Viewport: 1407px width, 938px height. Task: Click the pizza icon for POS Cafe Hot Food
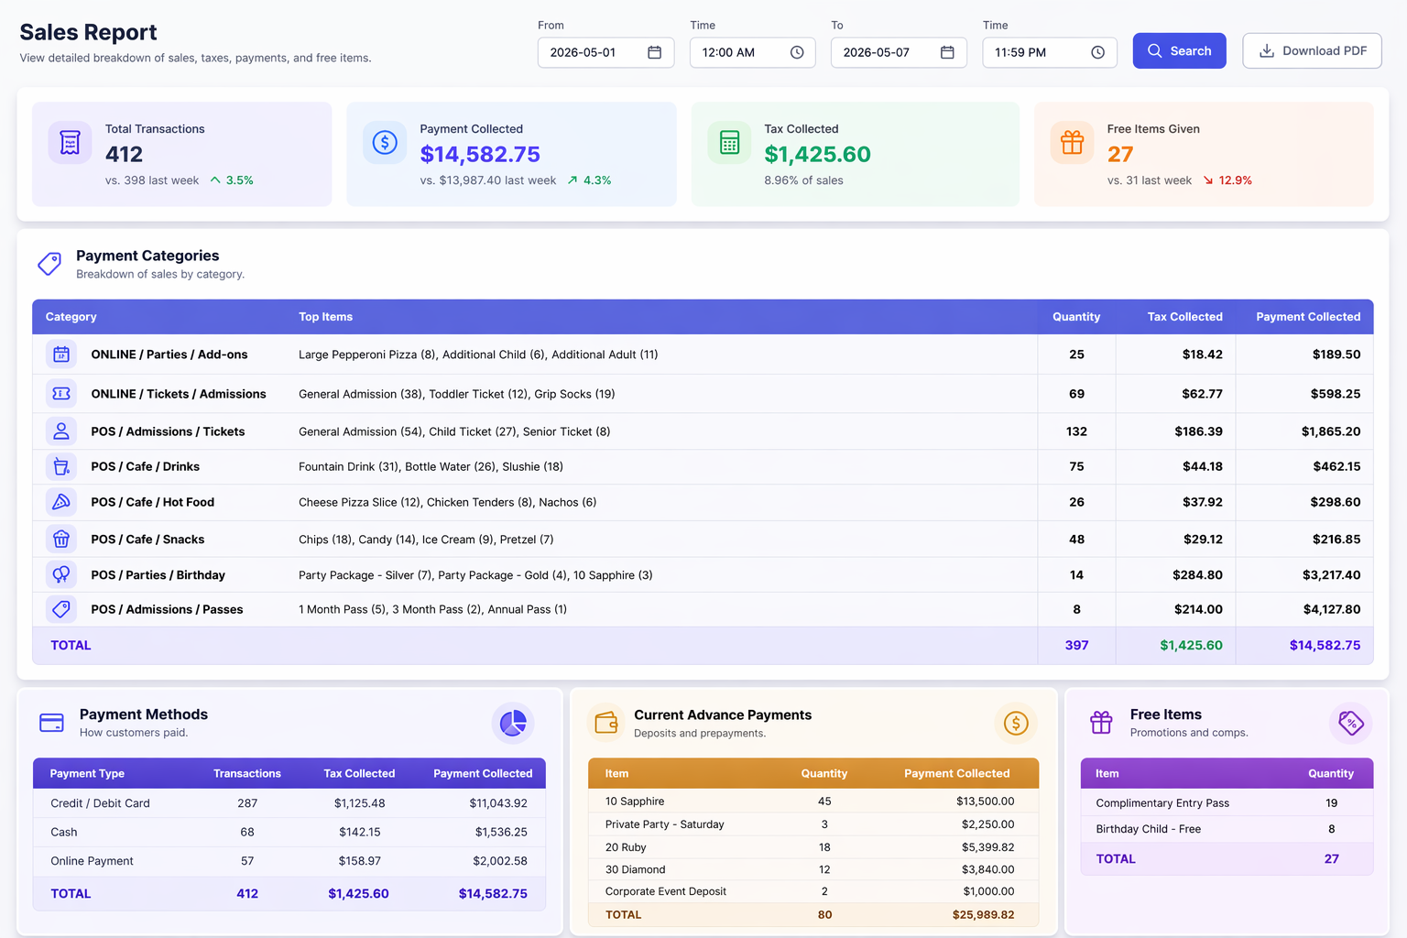pyautogui.click(x=60, y=502)
